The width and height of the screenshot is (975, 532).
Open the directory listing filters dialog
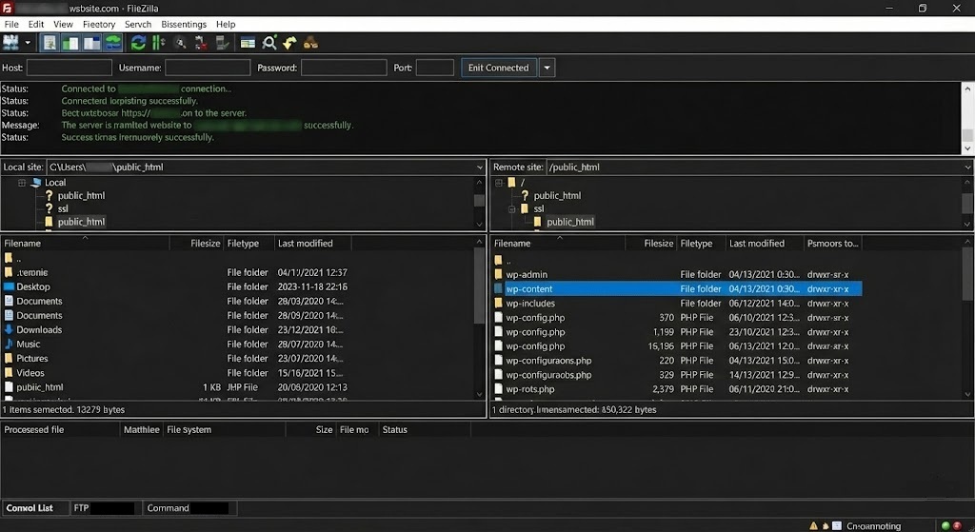point(248,42)
